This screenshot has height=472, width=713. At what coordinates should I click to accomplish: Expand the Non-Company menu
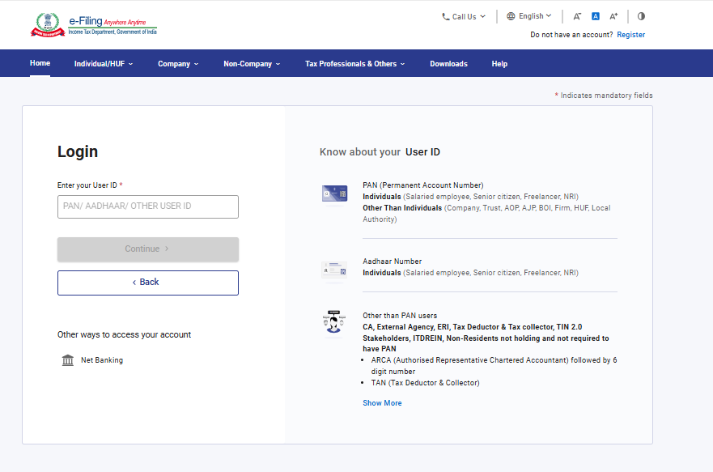click(x=252, y=64)
